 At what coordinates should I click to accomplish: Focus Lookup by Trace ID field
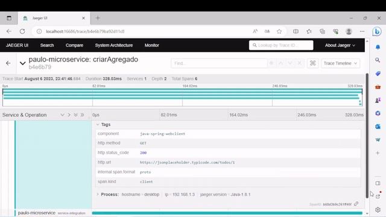click(x=281, y=45)
